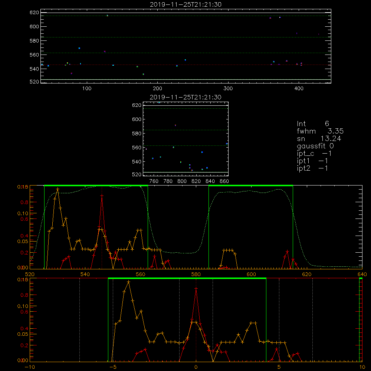Click the tall red peak near 546 in spectrum plot
The width and height of the screenshot is (371, 371).
pos(102,196)
